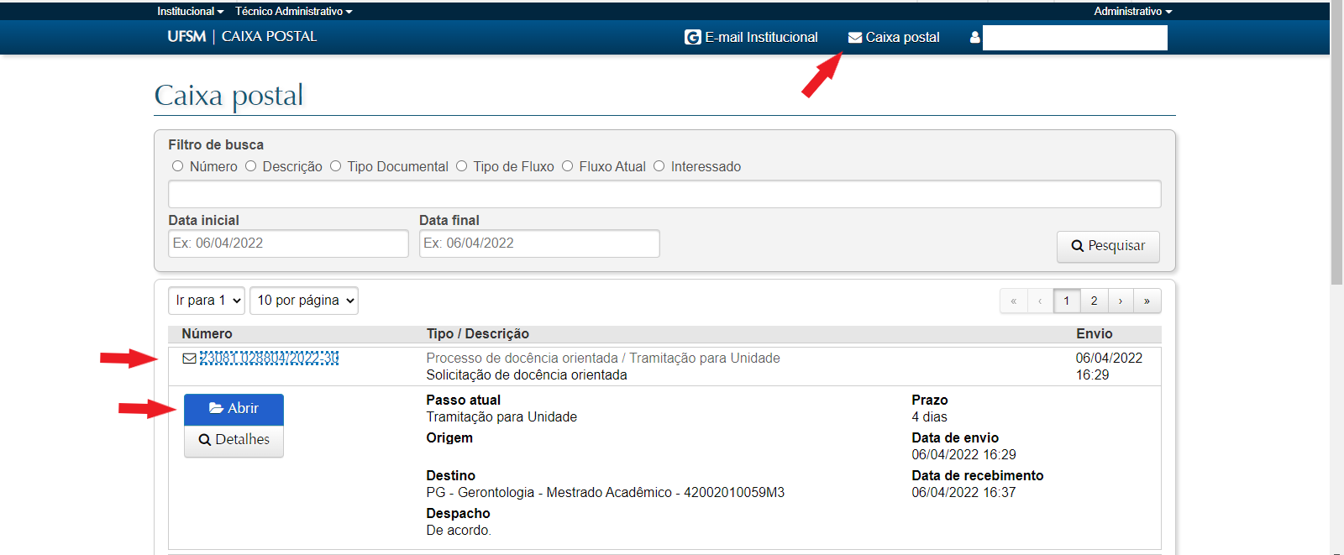Click the Data inicial date field
This screenshot has height=555, width=1344.
tap(288, 243)
